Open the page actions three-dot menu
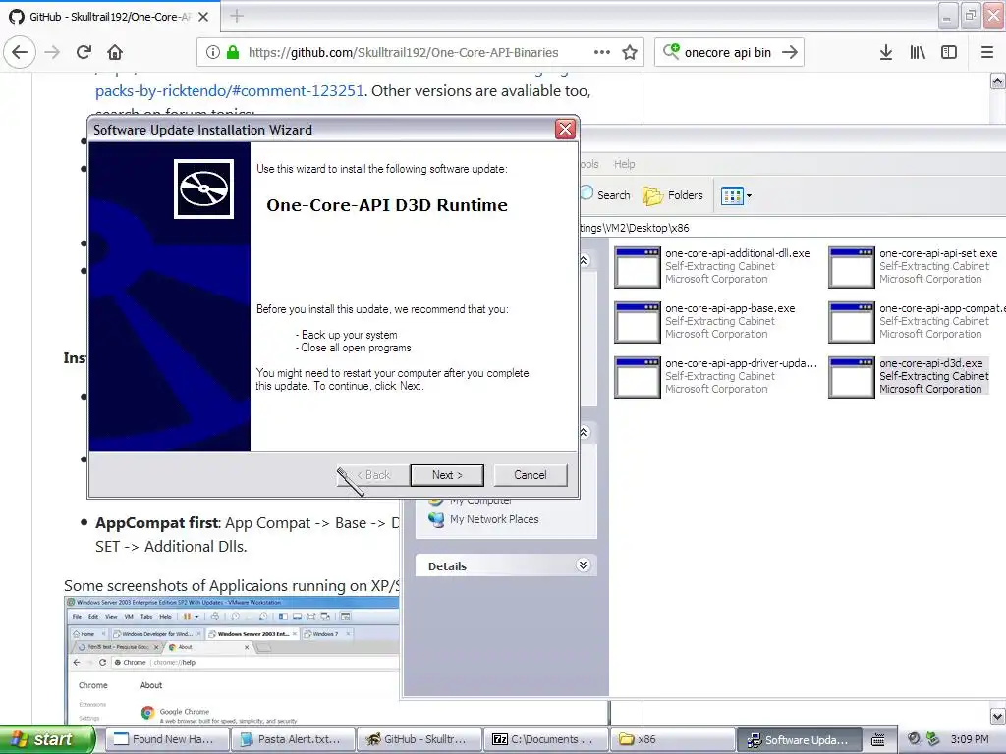 [602, 53]
